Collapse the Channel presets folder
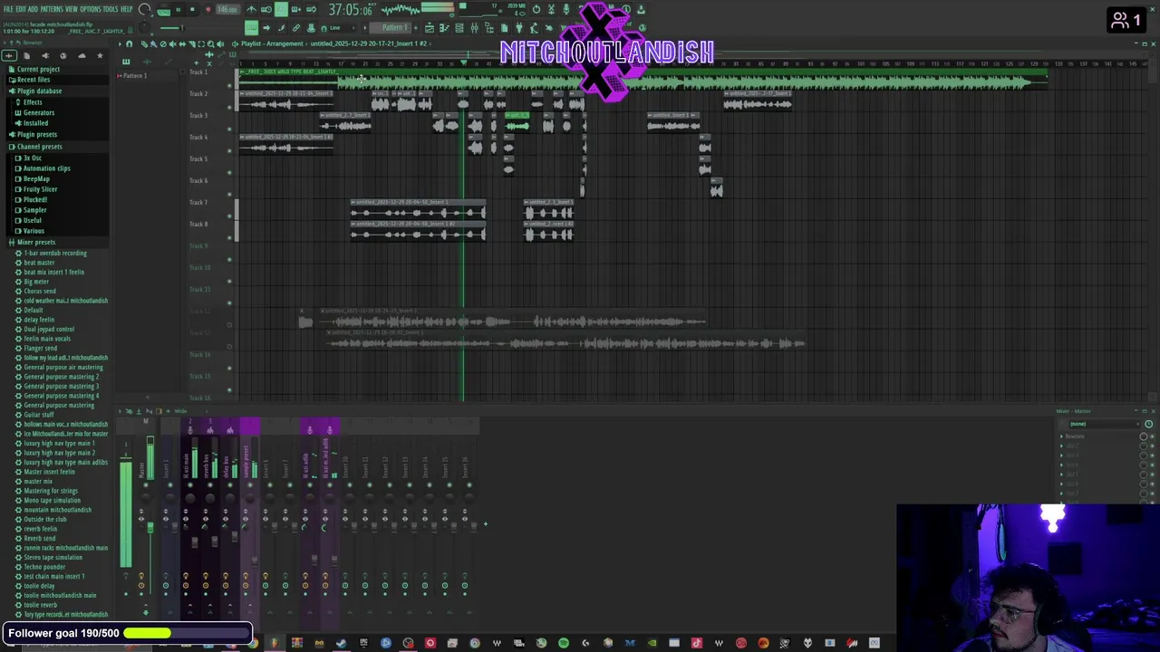The image size is (1160, 652). click(x=38, y=147)
